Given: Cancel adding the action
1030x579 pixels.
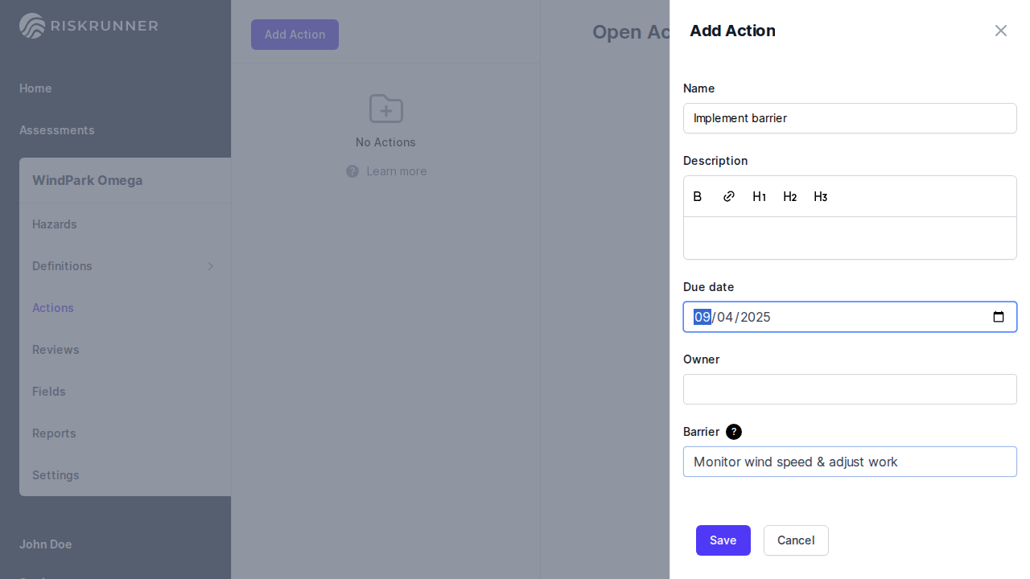Looking at the screenshot, I should [x=795, y=540].
